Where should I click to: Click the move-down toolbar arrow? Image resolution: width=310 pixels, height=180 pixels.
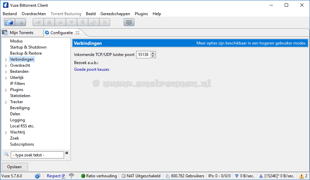click(x=71, y=22)
